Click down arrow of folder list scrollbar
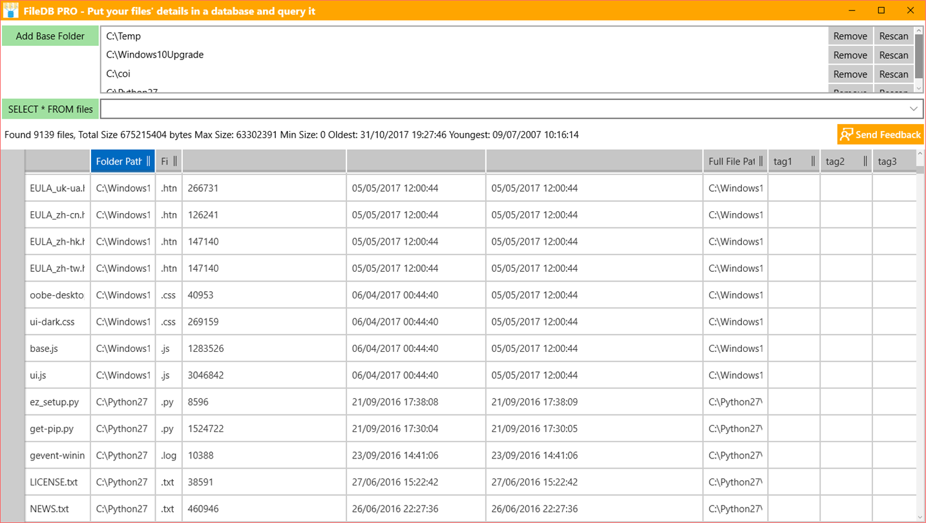926x523 pixels. 919,88
